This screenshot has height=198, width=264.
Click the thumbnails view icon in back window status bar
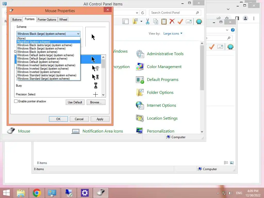coord(232,163)
